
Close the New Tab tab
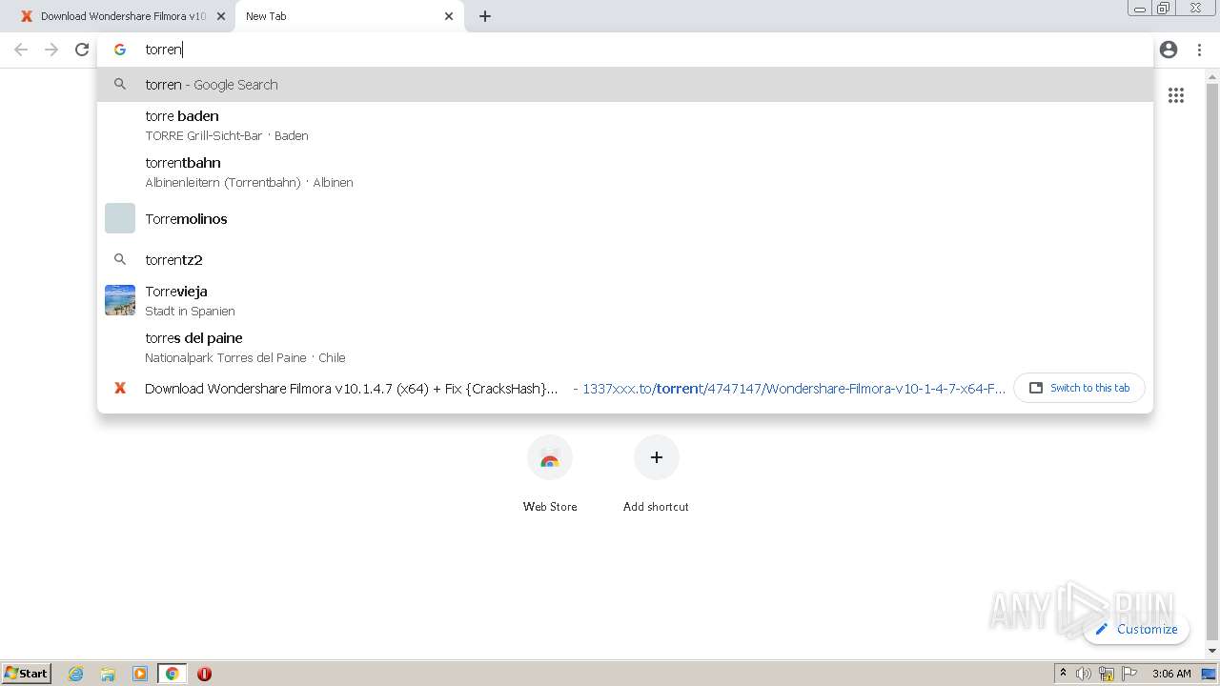(x=449, y=16)
